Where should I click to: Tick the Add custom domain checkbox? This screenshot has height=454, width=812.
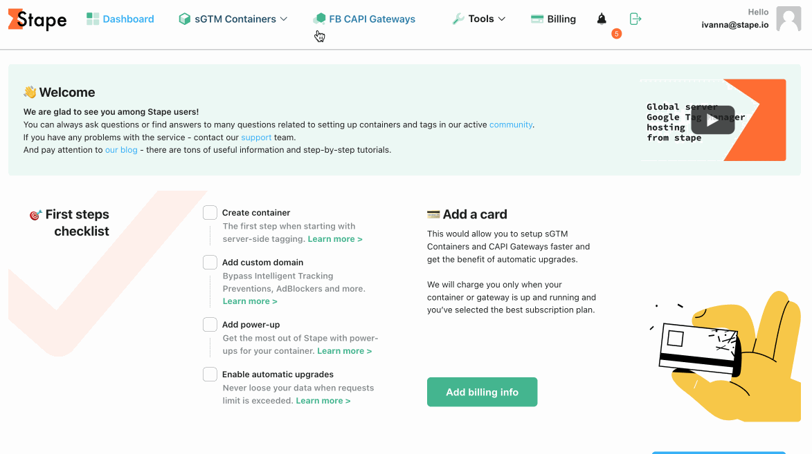pos(210,262)
